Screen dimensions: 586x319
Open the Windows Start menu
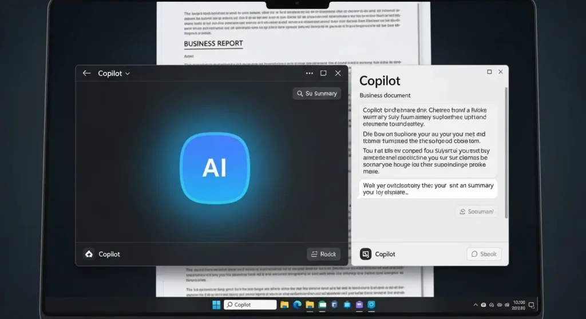tap(216, 305)
